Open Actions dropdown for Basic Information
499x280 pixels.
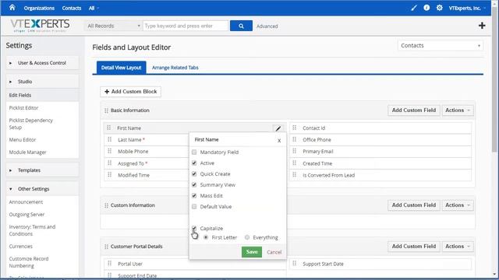pos(458,110)
